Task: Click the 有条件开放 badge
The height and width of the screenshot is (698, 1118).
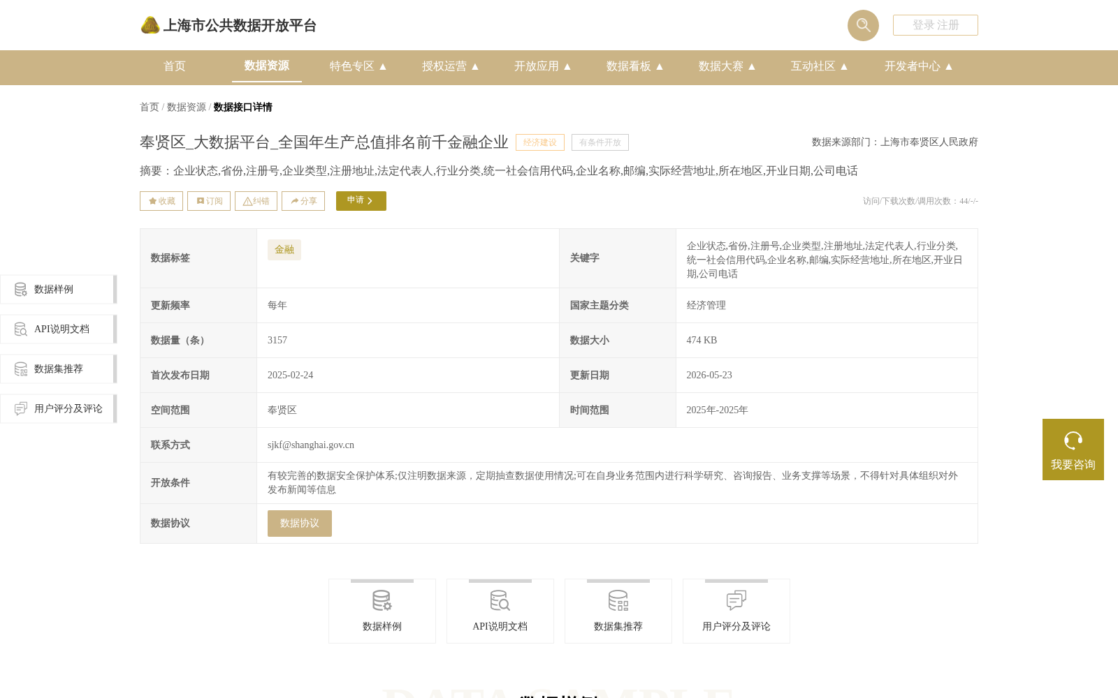Action: click(x=600, y=142)
